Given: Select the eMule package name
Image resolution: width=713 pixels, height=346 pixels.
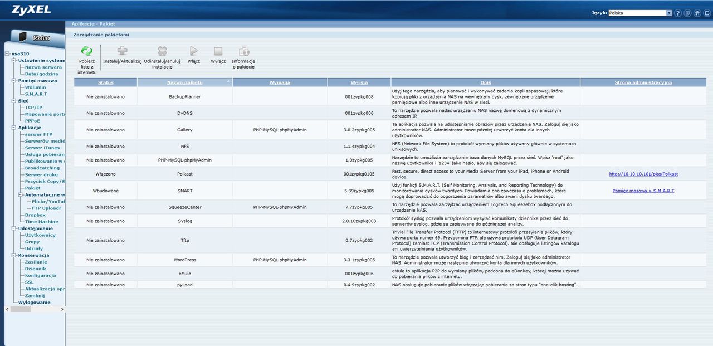Looking at the screenshot, I should pos(184,274).
